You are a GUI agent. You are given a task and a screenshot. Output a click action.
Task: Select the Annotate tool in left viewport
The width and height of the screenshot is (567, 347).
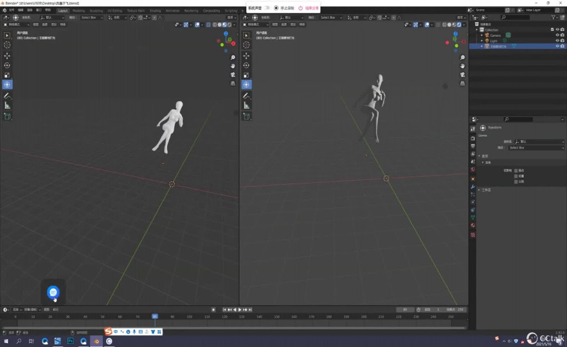pos(7,96)
